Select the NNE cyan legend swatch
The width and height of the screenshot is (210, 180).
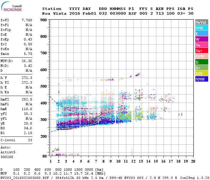click(202, 28)
